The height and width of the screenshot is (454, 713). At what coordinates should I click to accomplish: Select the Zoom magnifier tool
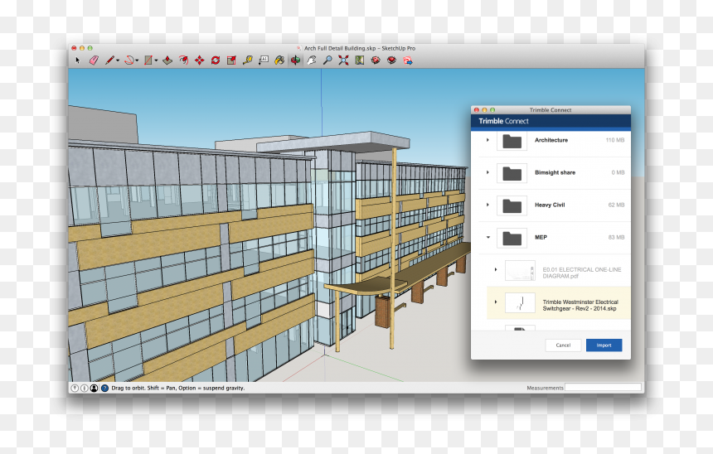327,60
